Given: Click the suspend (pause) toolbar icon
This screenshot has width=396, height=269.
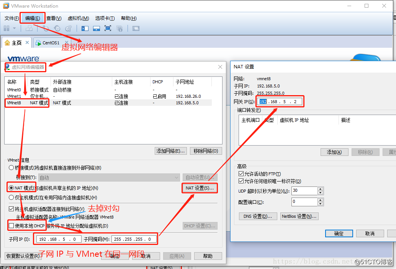Looking at the screenshot, I should [x=7, y=28].
